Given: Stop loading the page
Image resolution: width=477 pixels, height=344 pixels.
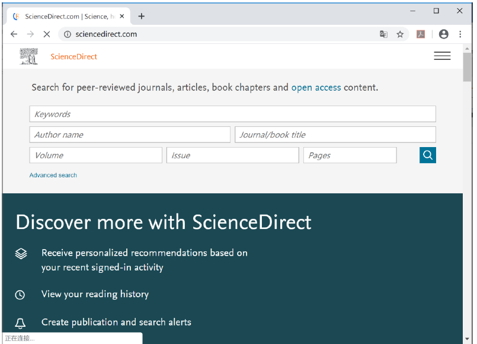Looking at the screenshot, I should point(47,34).
